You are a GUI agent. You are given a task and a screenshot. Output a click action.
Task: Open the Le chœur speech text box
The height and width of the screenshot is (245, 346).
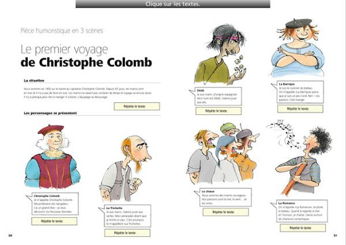[226, 197]
